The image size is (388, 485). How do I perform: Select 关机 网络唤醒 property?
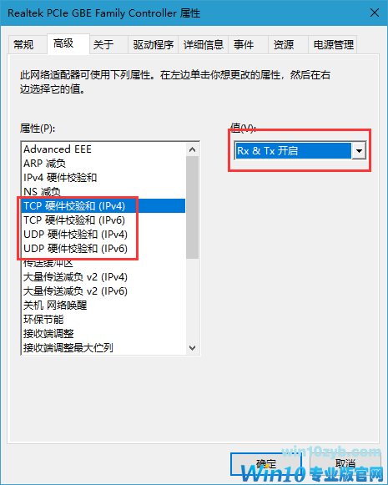point(55,306)
